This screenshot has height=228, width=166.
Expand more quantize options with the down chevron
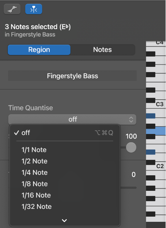point(64,221)
